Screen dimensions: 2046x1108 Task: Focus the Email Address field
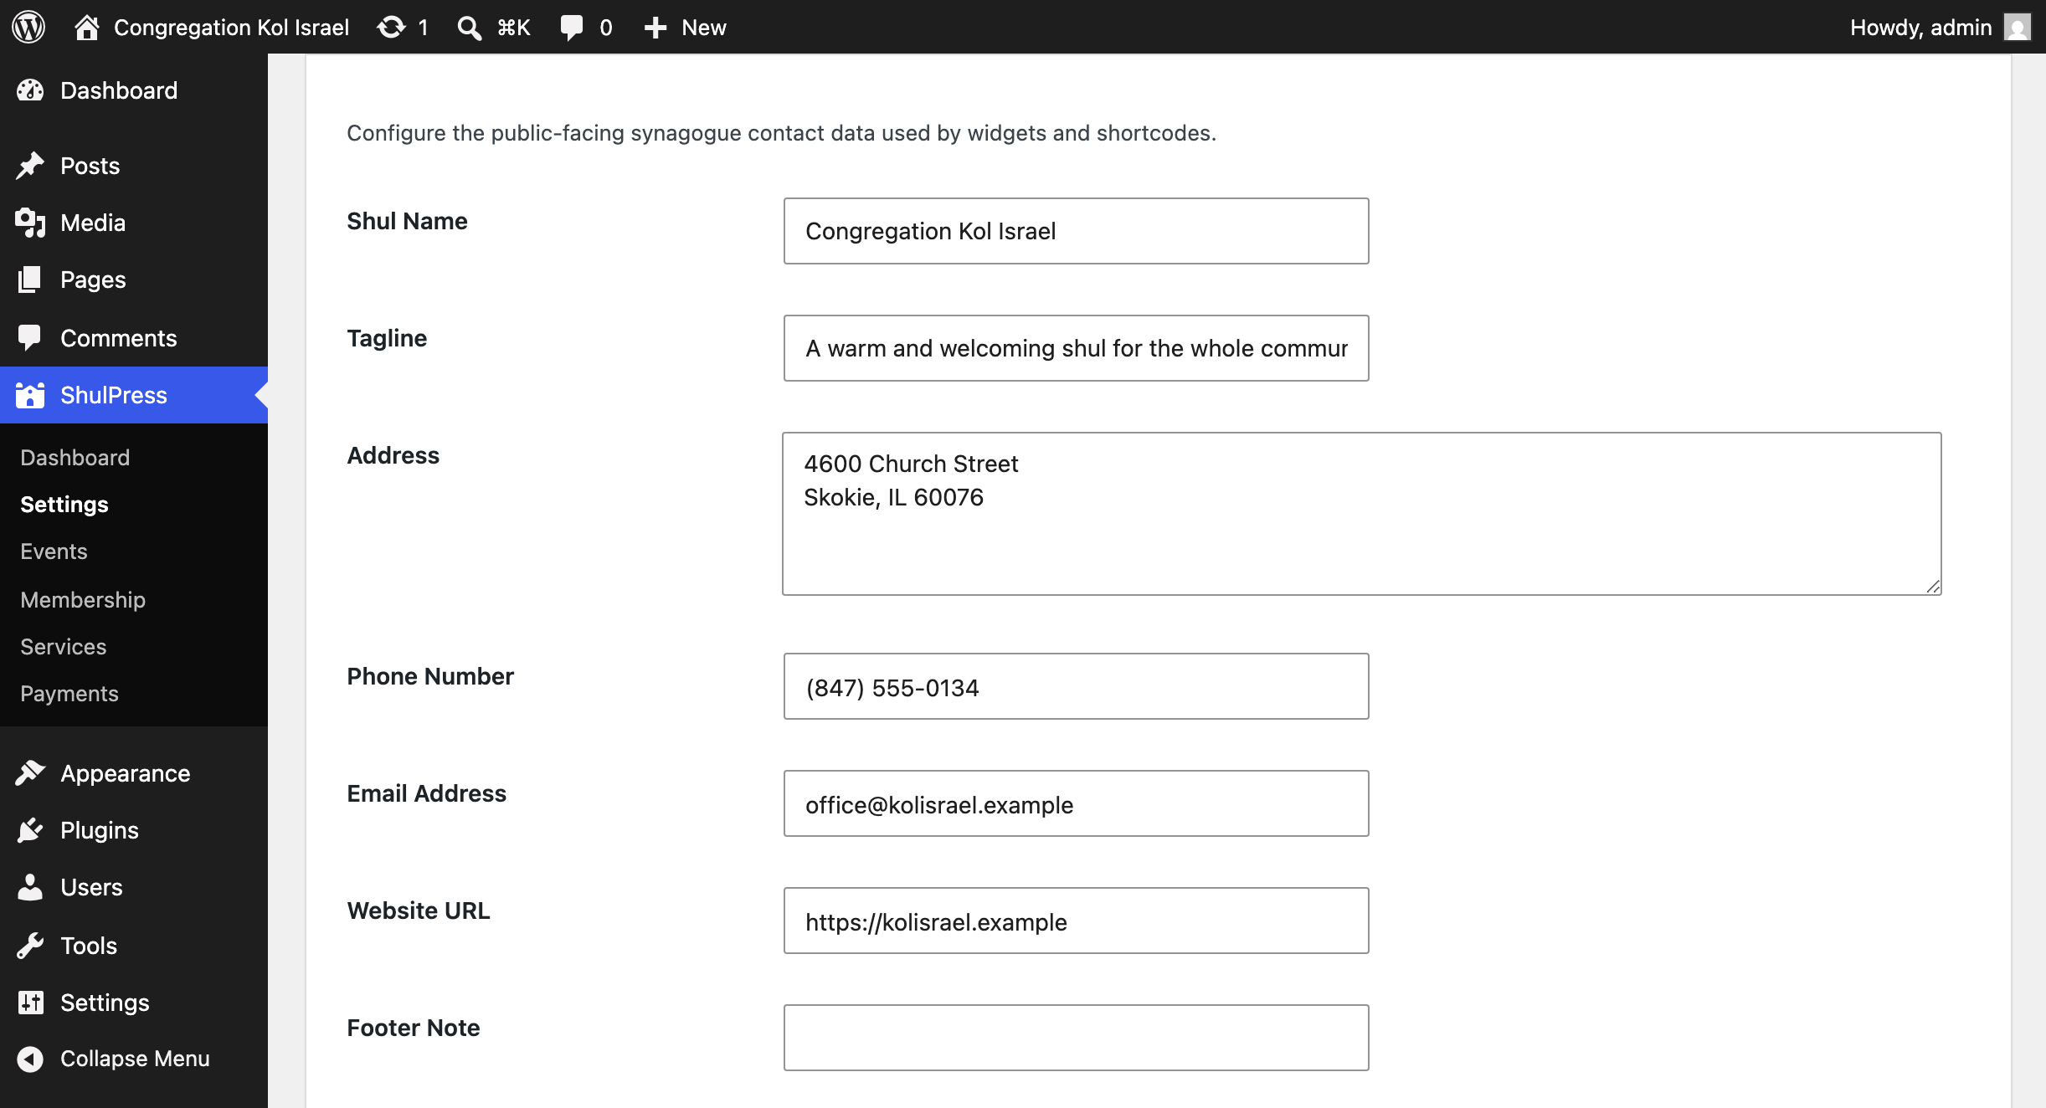pyautogui.click(x=1076, y=803)
